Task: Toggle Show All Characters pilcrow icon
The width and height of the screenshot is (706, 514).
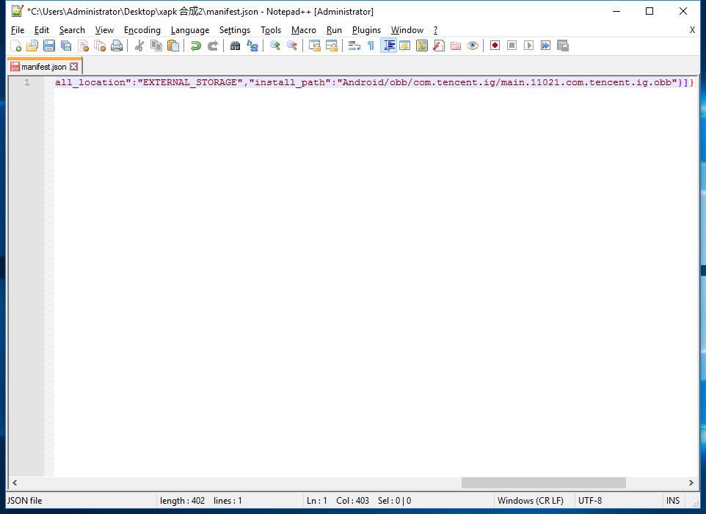Action: (371, 46)
